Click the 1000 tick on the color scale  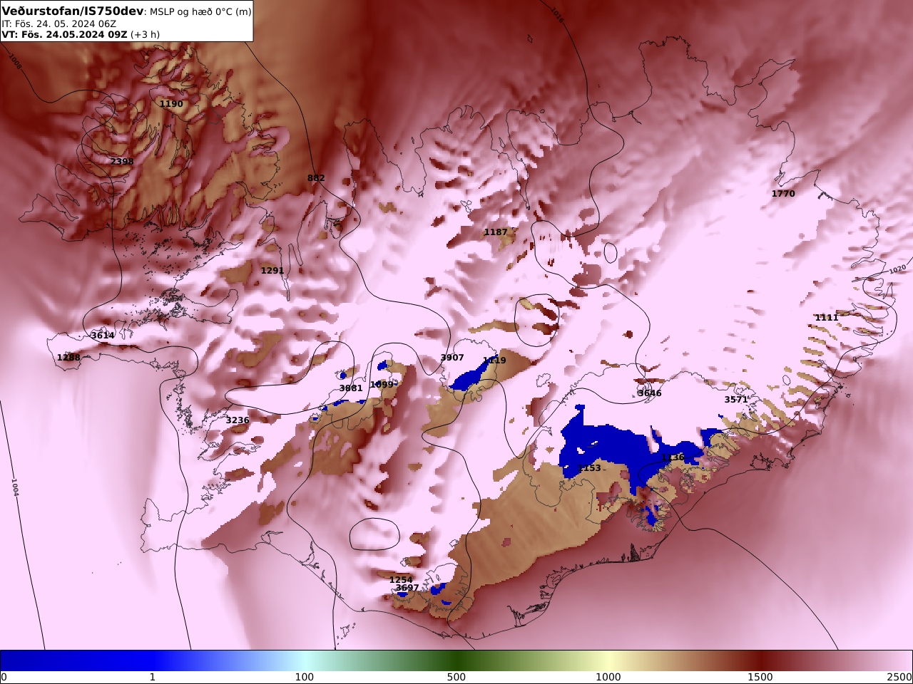pos(608,677)
